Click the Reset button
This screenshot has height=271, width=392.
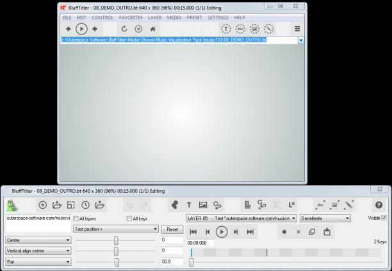(x=172, y=229)
